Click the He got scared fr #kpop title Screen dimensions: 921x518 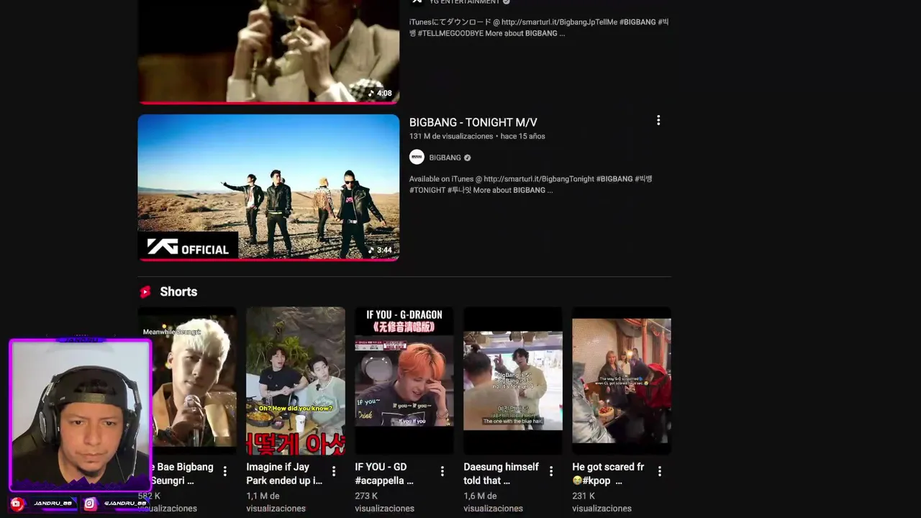coord(608,473)
